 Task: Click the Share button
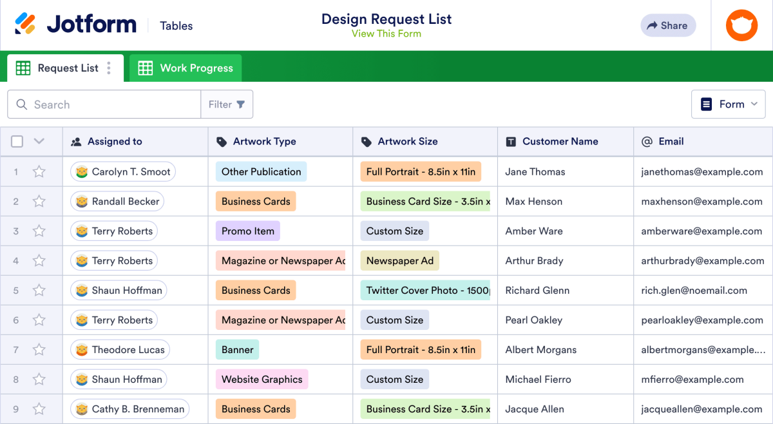pos(668,25)
